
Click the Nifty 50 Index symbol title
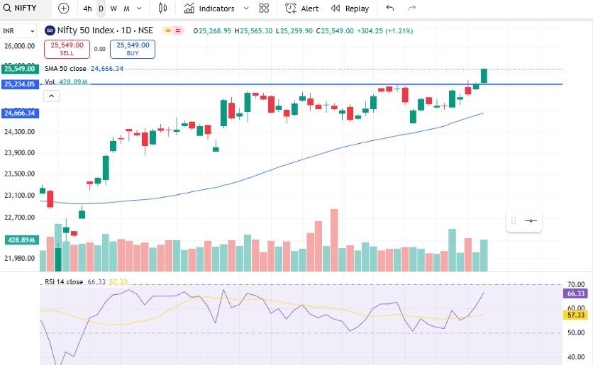coord(105,30)
